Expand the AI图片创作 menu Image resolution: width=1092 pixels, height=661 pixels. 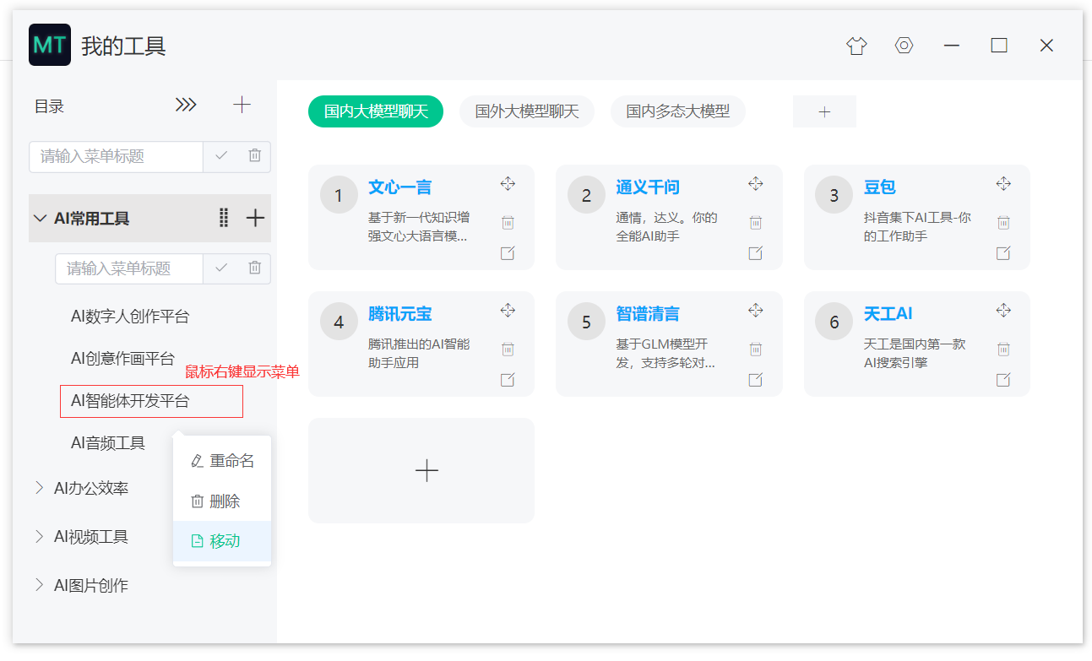(x=39, y=584)
